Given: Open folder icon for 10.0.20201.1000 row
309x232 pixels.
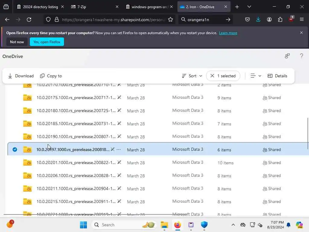Looking at the screenshot, I should (x=27, y=163).
